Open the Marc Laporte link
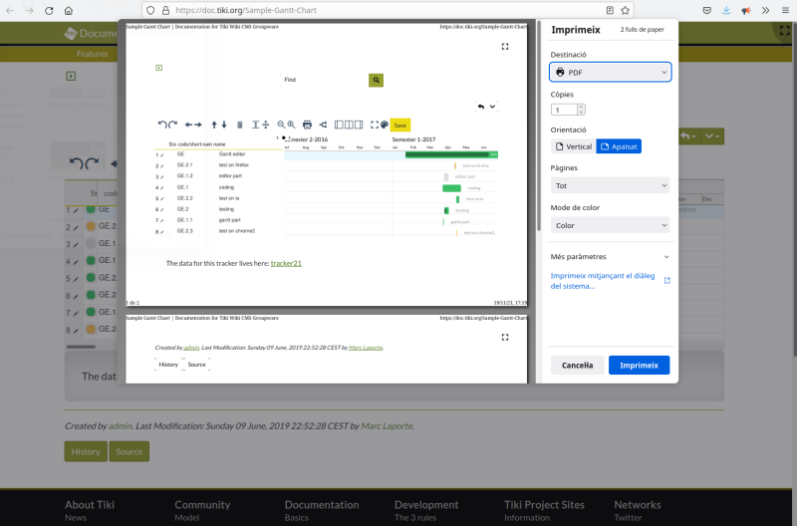 click(x=387, y=426)
